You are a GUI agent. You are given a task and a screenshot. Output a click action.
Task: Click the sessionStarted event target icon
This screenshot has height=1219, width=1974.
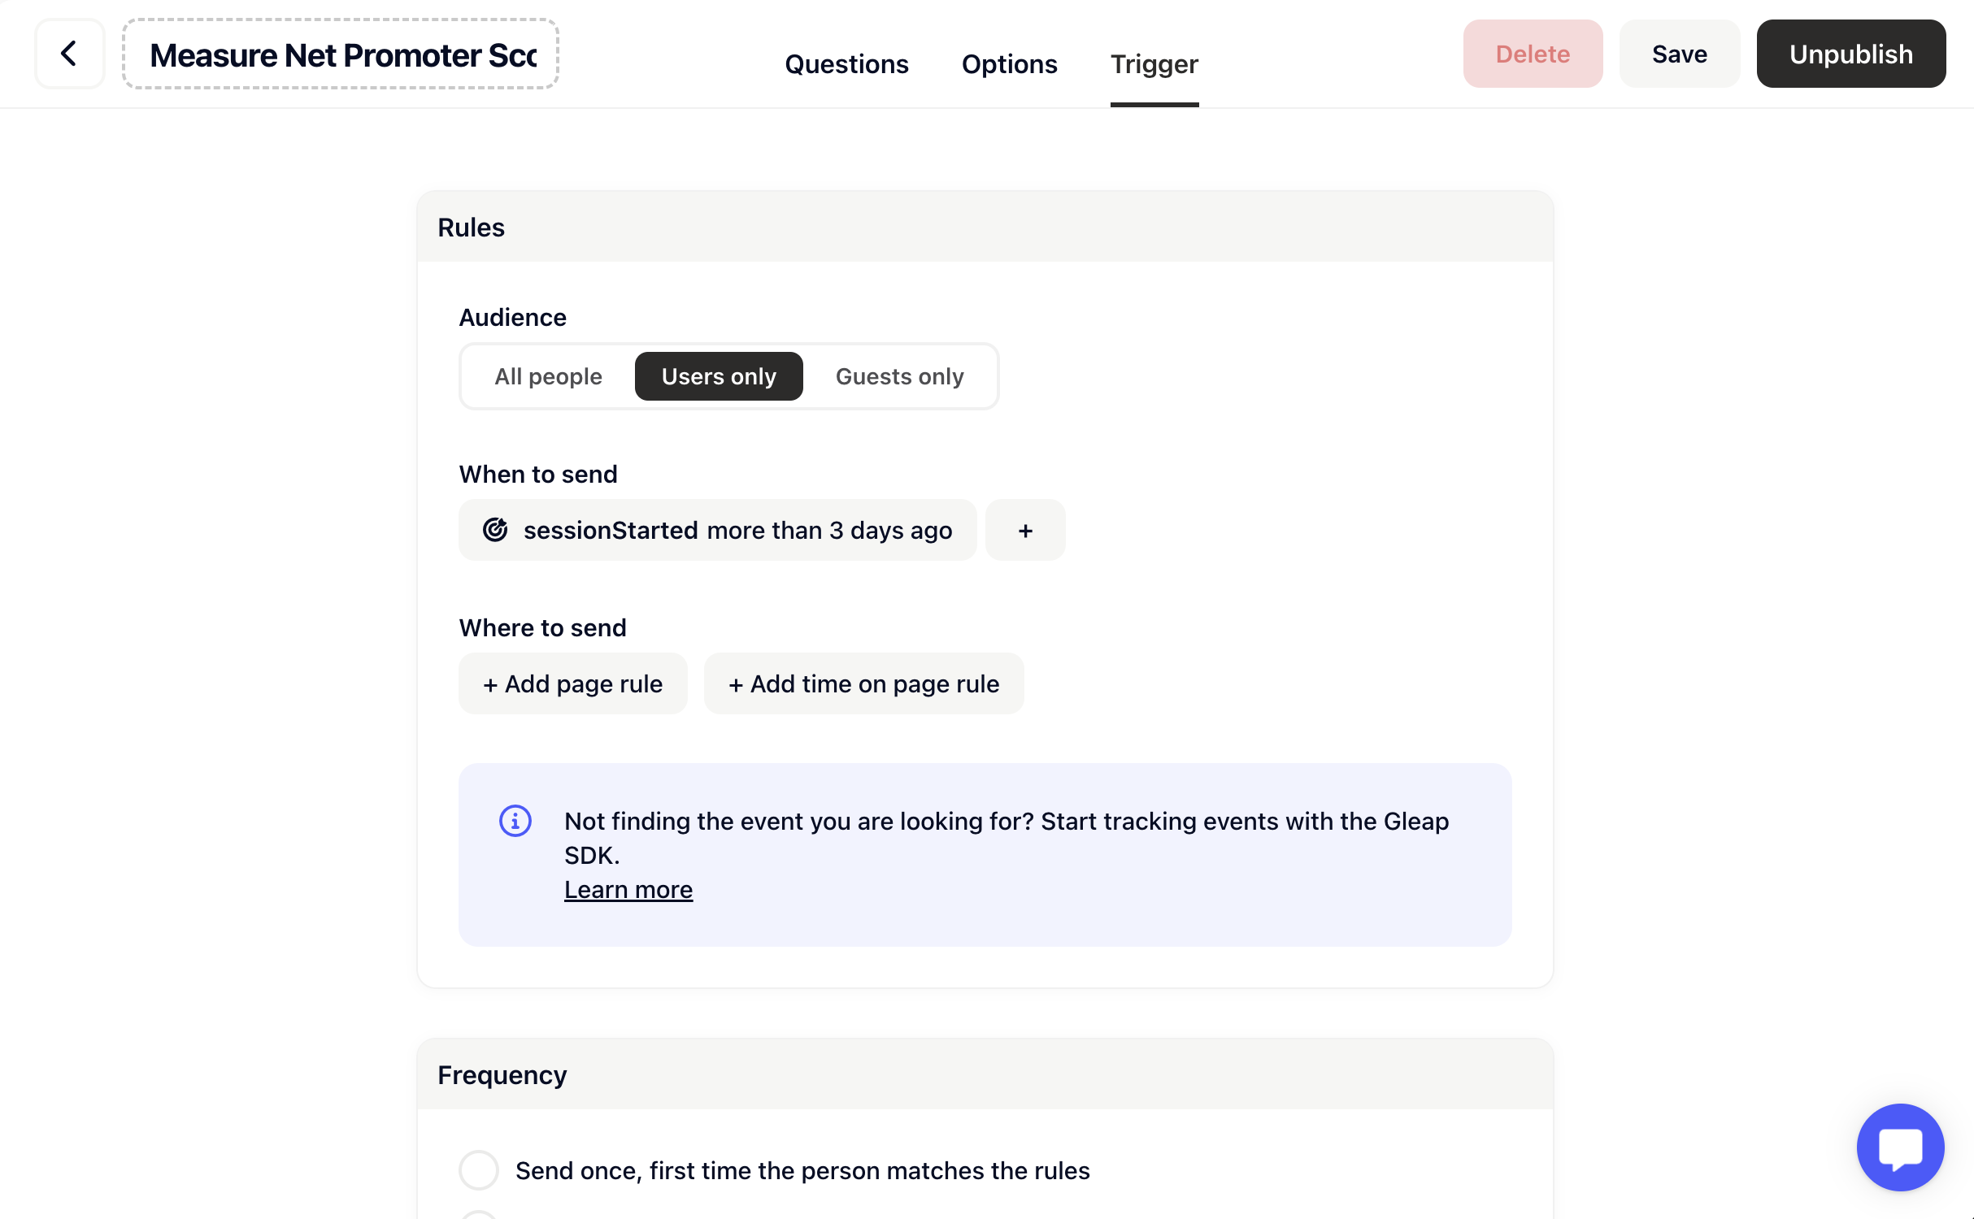(497, 530)
